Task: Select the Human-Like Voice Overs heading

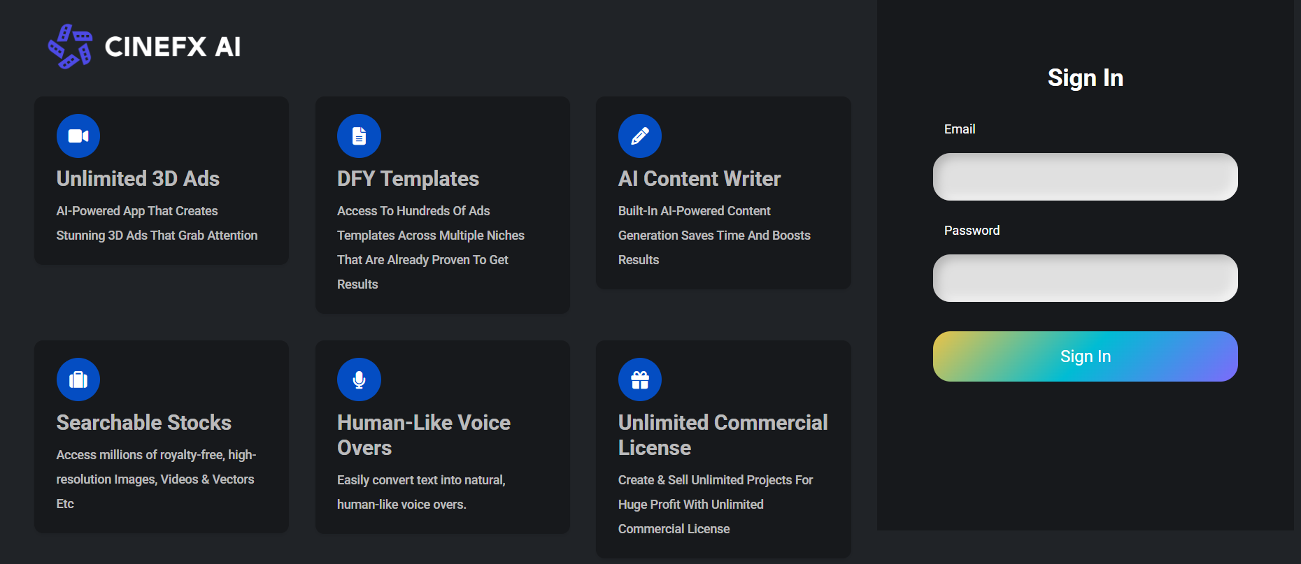Action: [423, 435]
